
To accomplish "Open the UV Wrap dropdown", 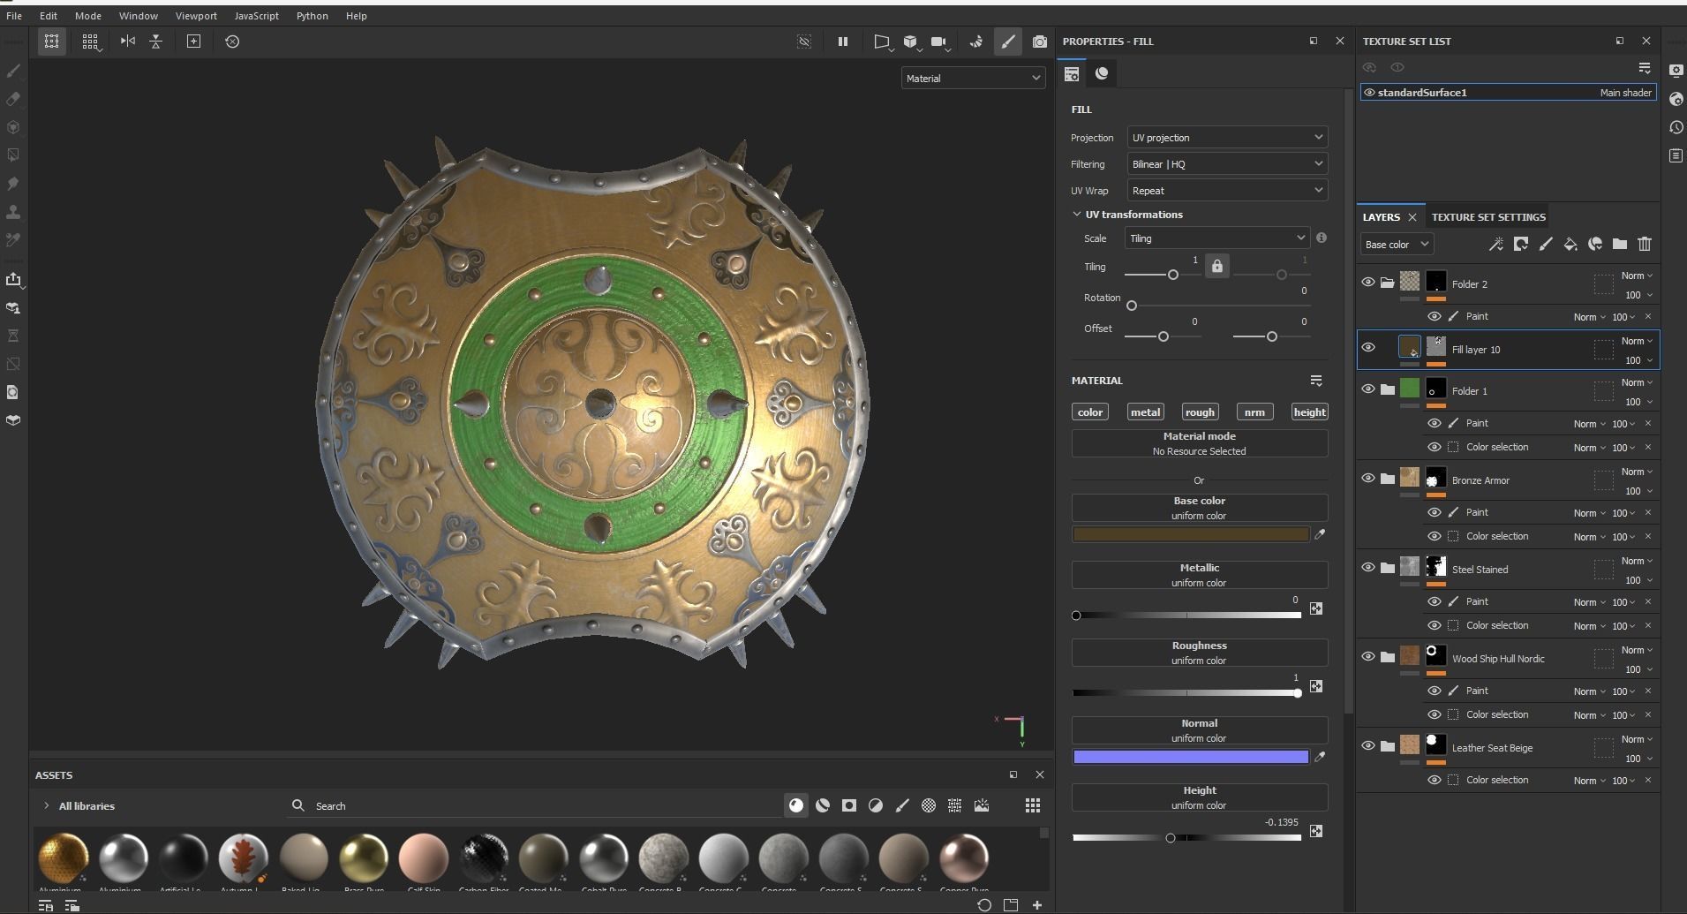I will coord(1227,191).
